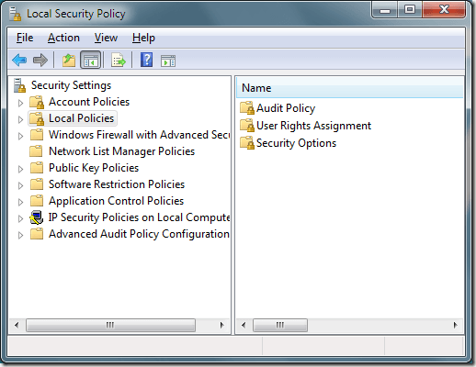Open Help via blue question mark icon
This screenshot has width=476, height=367.
147,60
